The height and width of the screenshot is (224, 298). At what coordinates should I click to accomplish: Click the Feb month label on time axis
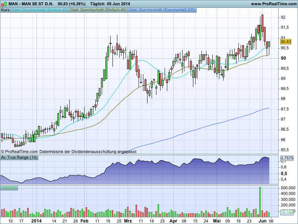click(85, 221)
